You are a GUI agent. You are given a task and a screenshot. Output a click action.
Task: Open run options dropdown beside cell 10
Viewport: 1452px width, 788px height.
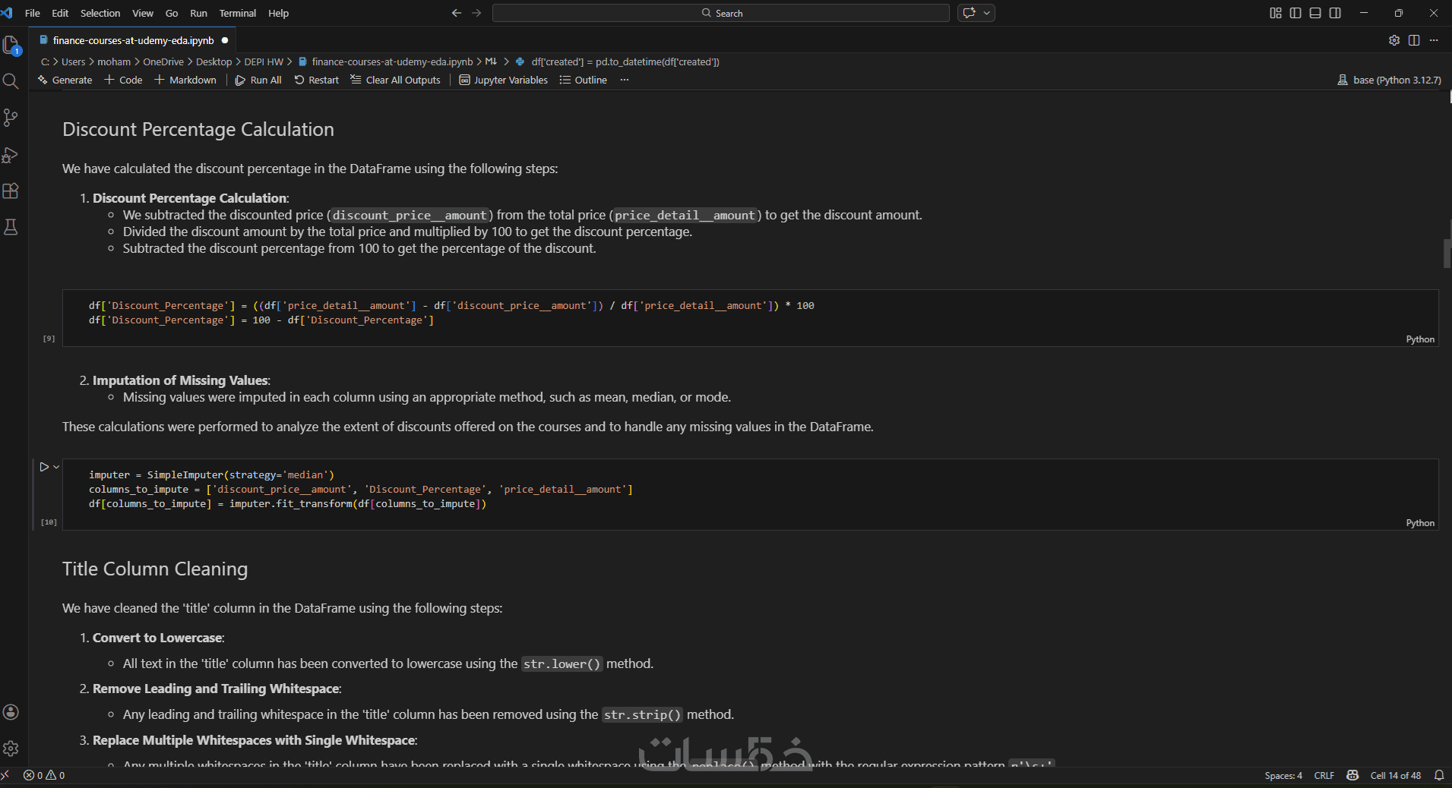click(x=56, y=467)
